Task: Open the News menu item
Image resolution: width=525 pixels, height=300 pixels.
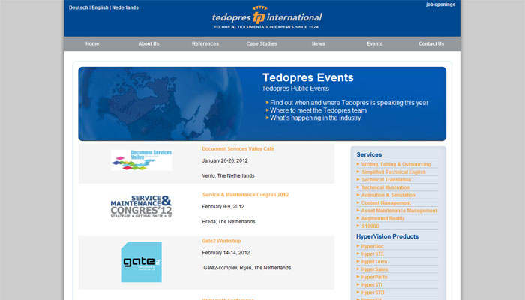Action: point(318,43)
